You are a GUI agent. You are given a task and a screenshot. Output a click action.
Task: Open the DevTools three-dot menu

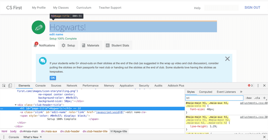(x=258, y=86)
